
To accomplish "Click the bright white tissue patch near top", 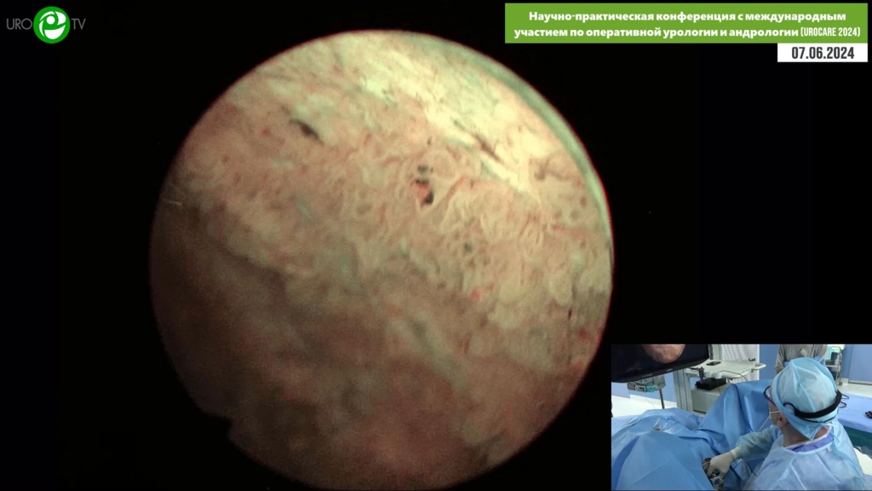I will (x=375, y=85).
